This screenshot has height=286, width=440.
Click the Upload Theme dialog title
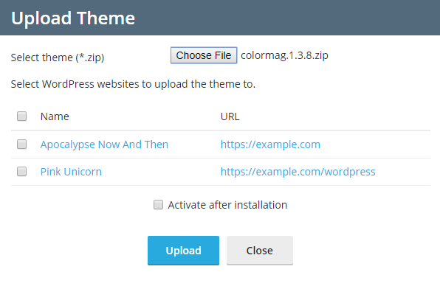click(73, 18)
